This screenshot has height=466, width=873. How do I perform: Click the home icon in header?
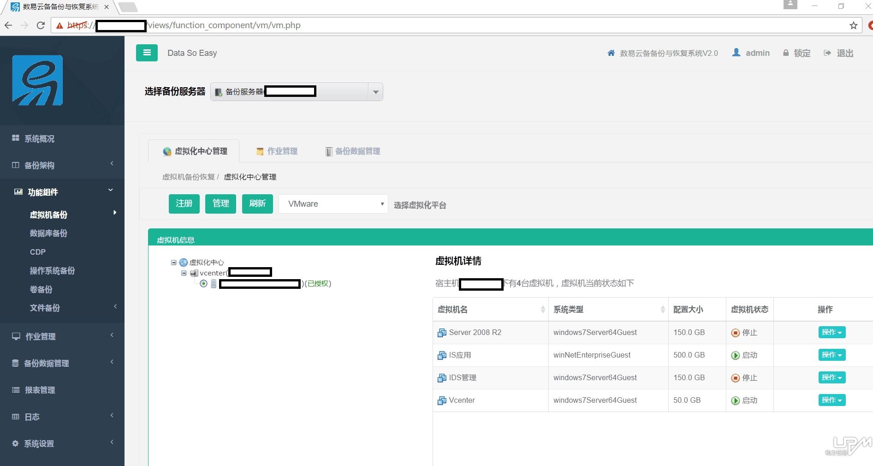[x=611, y=53]
